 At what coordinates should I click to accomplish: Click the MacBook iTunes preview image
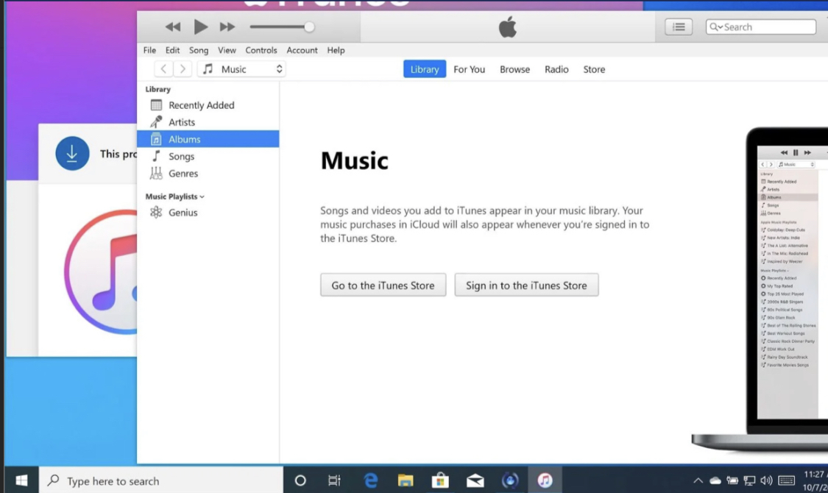[760, 289]
